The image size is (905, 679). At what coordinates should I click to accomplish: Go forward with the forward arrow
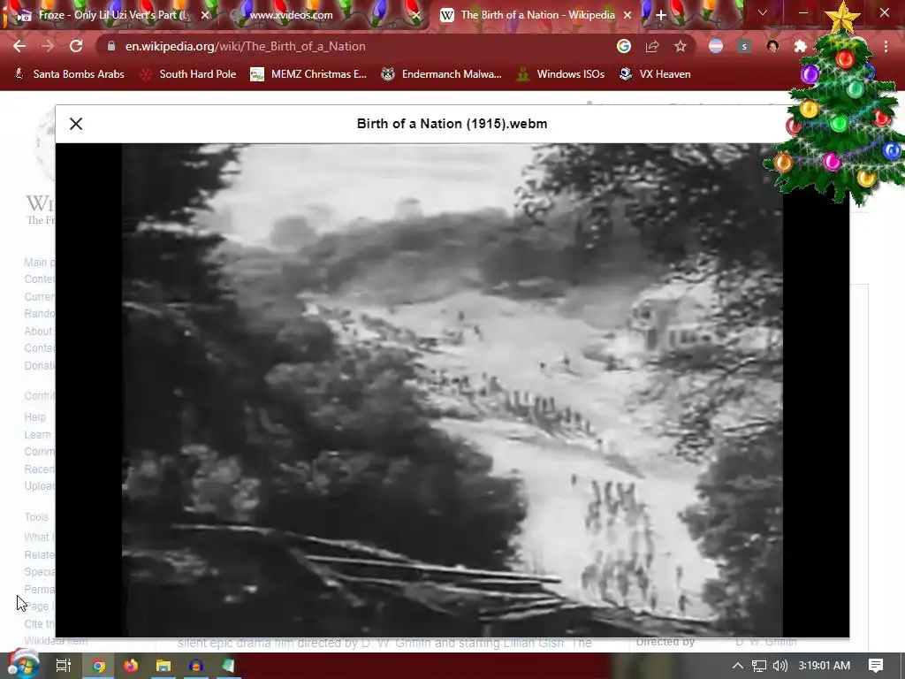(48, 46)
